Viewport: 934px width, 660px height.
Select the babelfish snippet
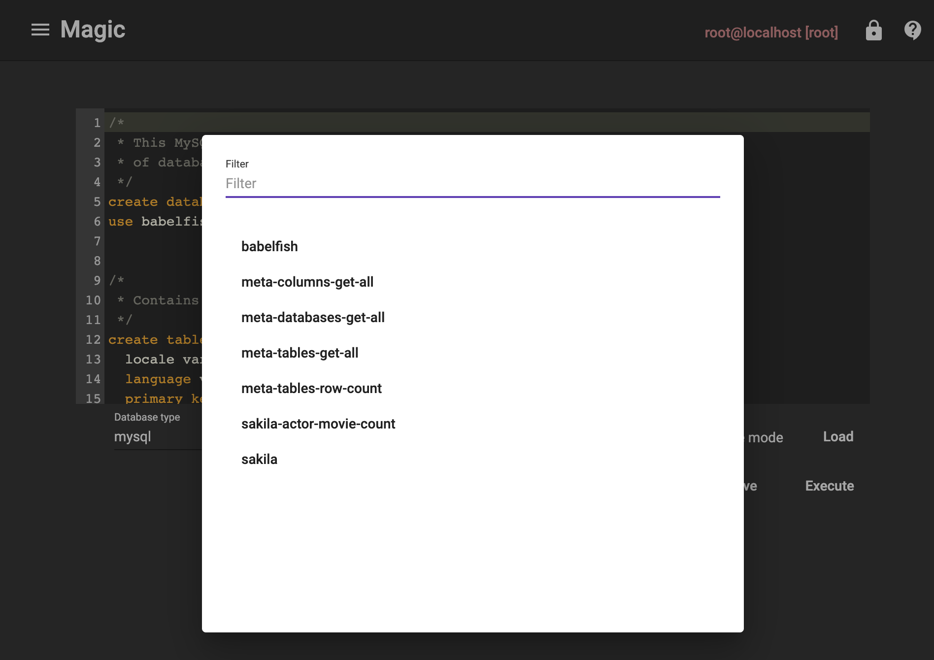(x=269, y=246)
